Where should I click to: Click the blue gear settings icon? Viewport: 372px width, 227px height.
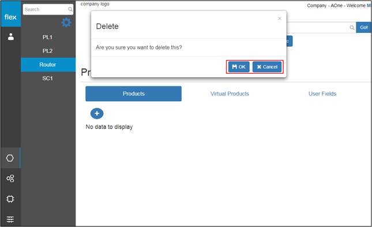coord(66,22)
